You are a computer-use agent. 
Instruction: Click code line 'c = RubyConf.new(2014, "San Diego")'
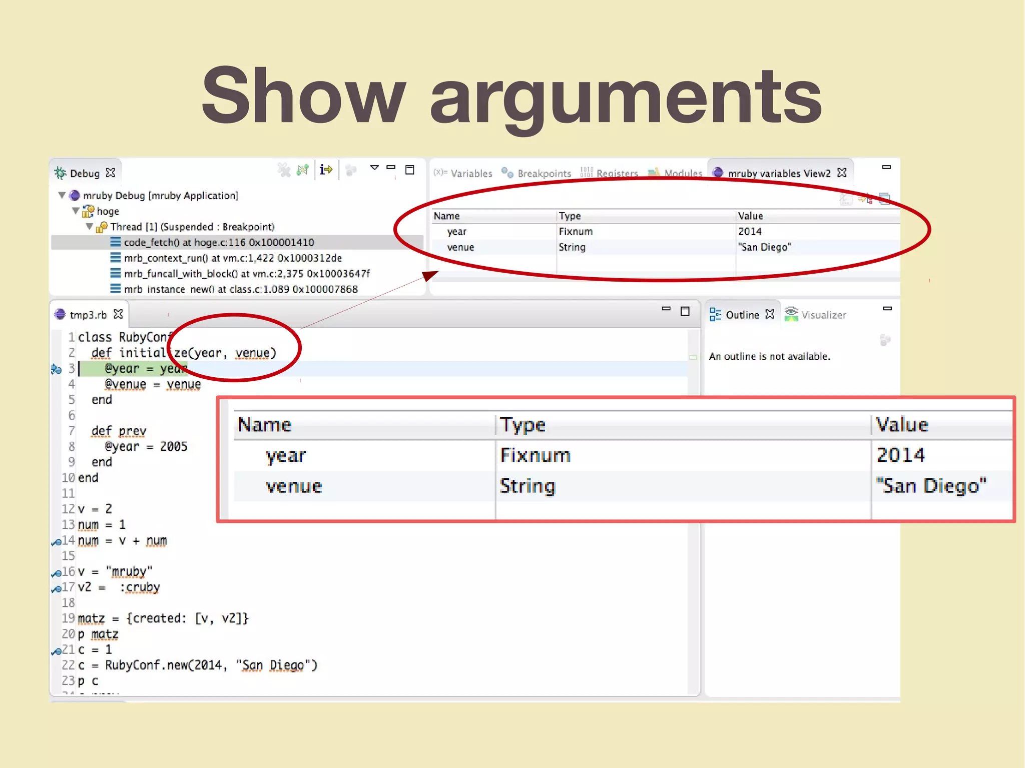(x=198, y=665)
